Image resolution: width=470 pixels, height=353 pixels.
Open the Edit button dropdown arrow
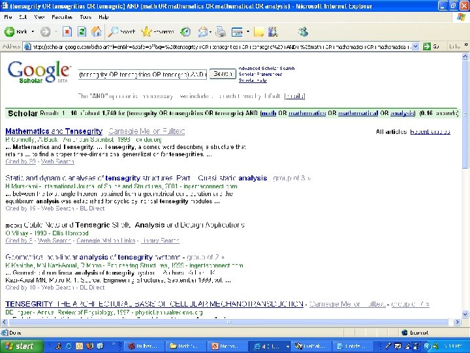tap(248, 31)
